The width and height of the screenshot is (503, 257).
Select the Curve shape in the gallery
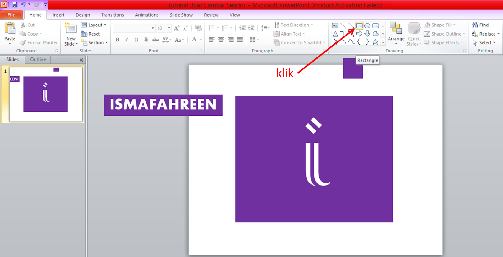pyautogui.click(x=351, y=42)
